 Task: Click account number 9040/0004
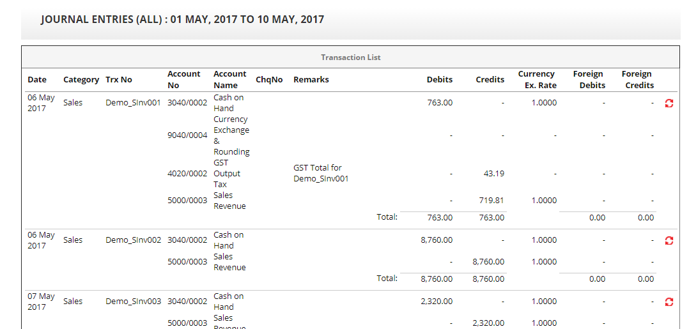[x=187, y=135]
